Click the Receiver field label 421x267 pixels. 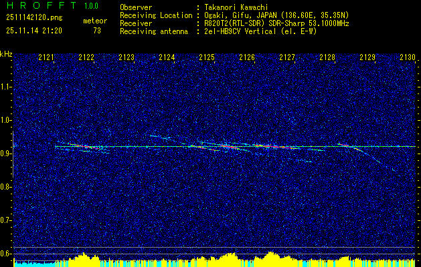point(136,23)
